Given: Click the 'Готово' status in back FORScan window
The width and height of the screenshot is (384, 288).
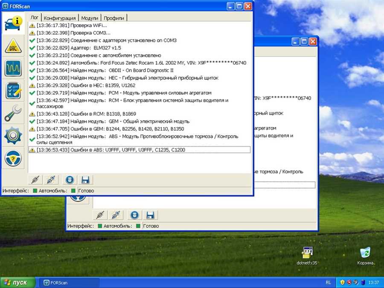Looking at the screenshot, I should [151, 226].
